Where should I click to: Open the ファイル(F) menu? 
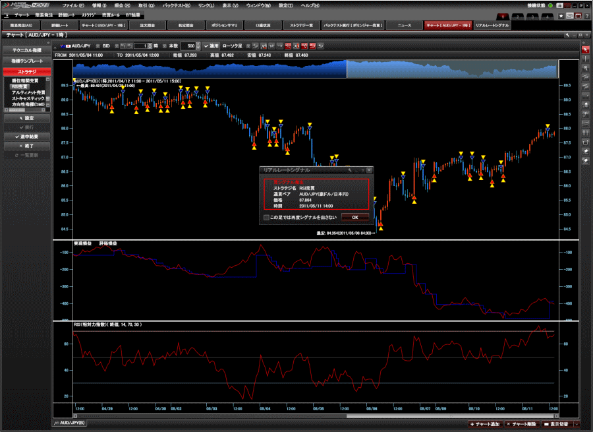73,5
